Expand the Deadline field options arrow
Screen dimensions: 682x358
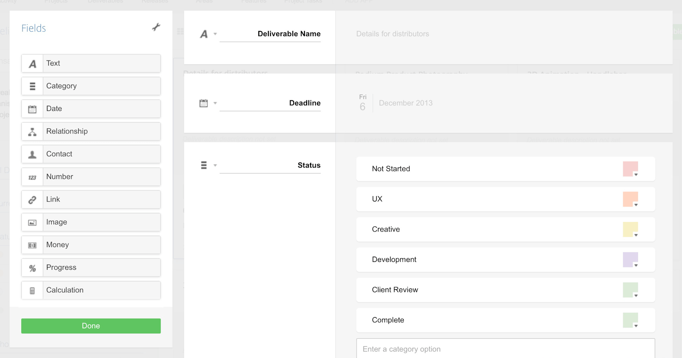click(x=215, y=103)
